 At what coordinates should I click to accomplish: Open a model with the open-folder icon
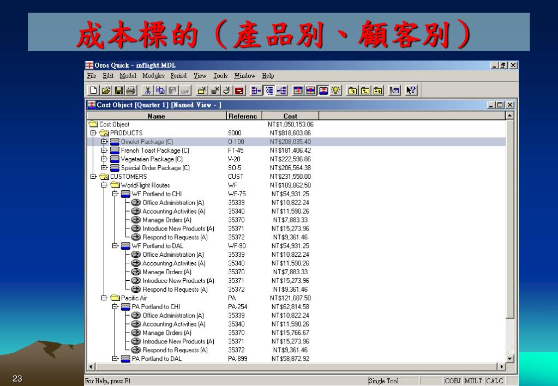pyautogui.click(x=106, y=91)
